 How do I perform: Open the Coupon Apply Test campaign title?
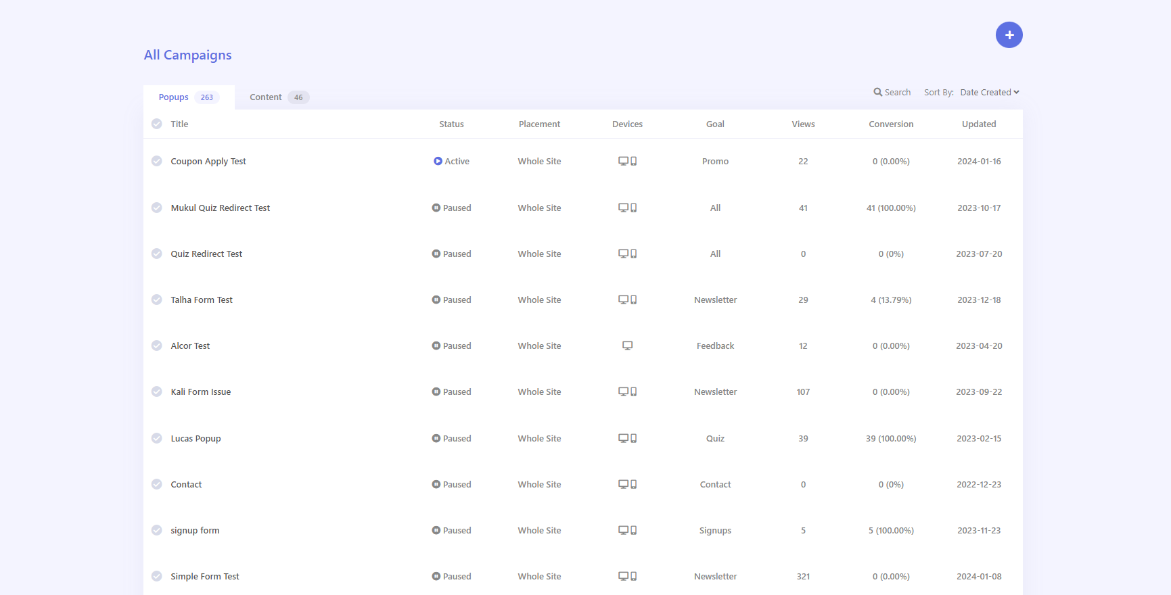208,161
